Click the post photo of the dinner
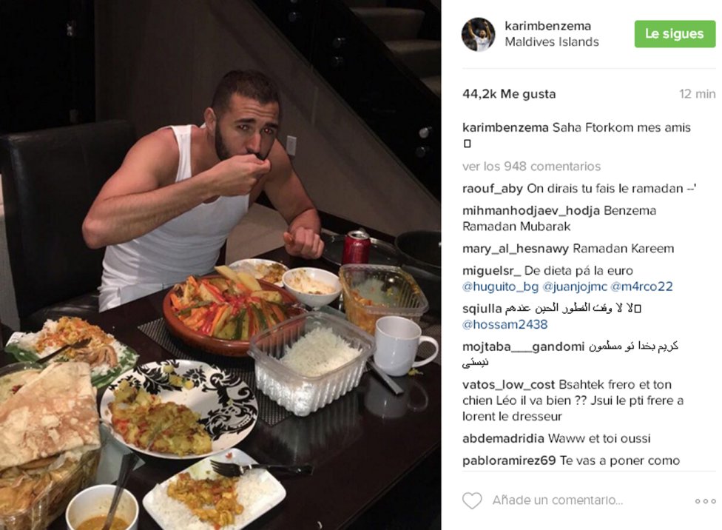 pos(220,265)
